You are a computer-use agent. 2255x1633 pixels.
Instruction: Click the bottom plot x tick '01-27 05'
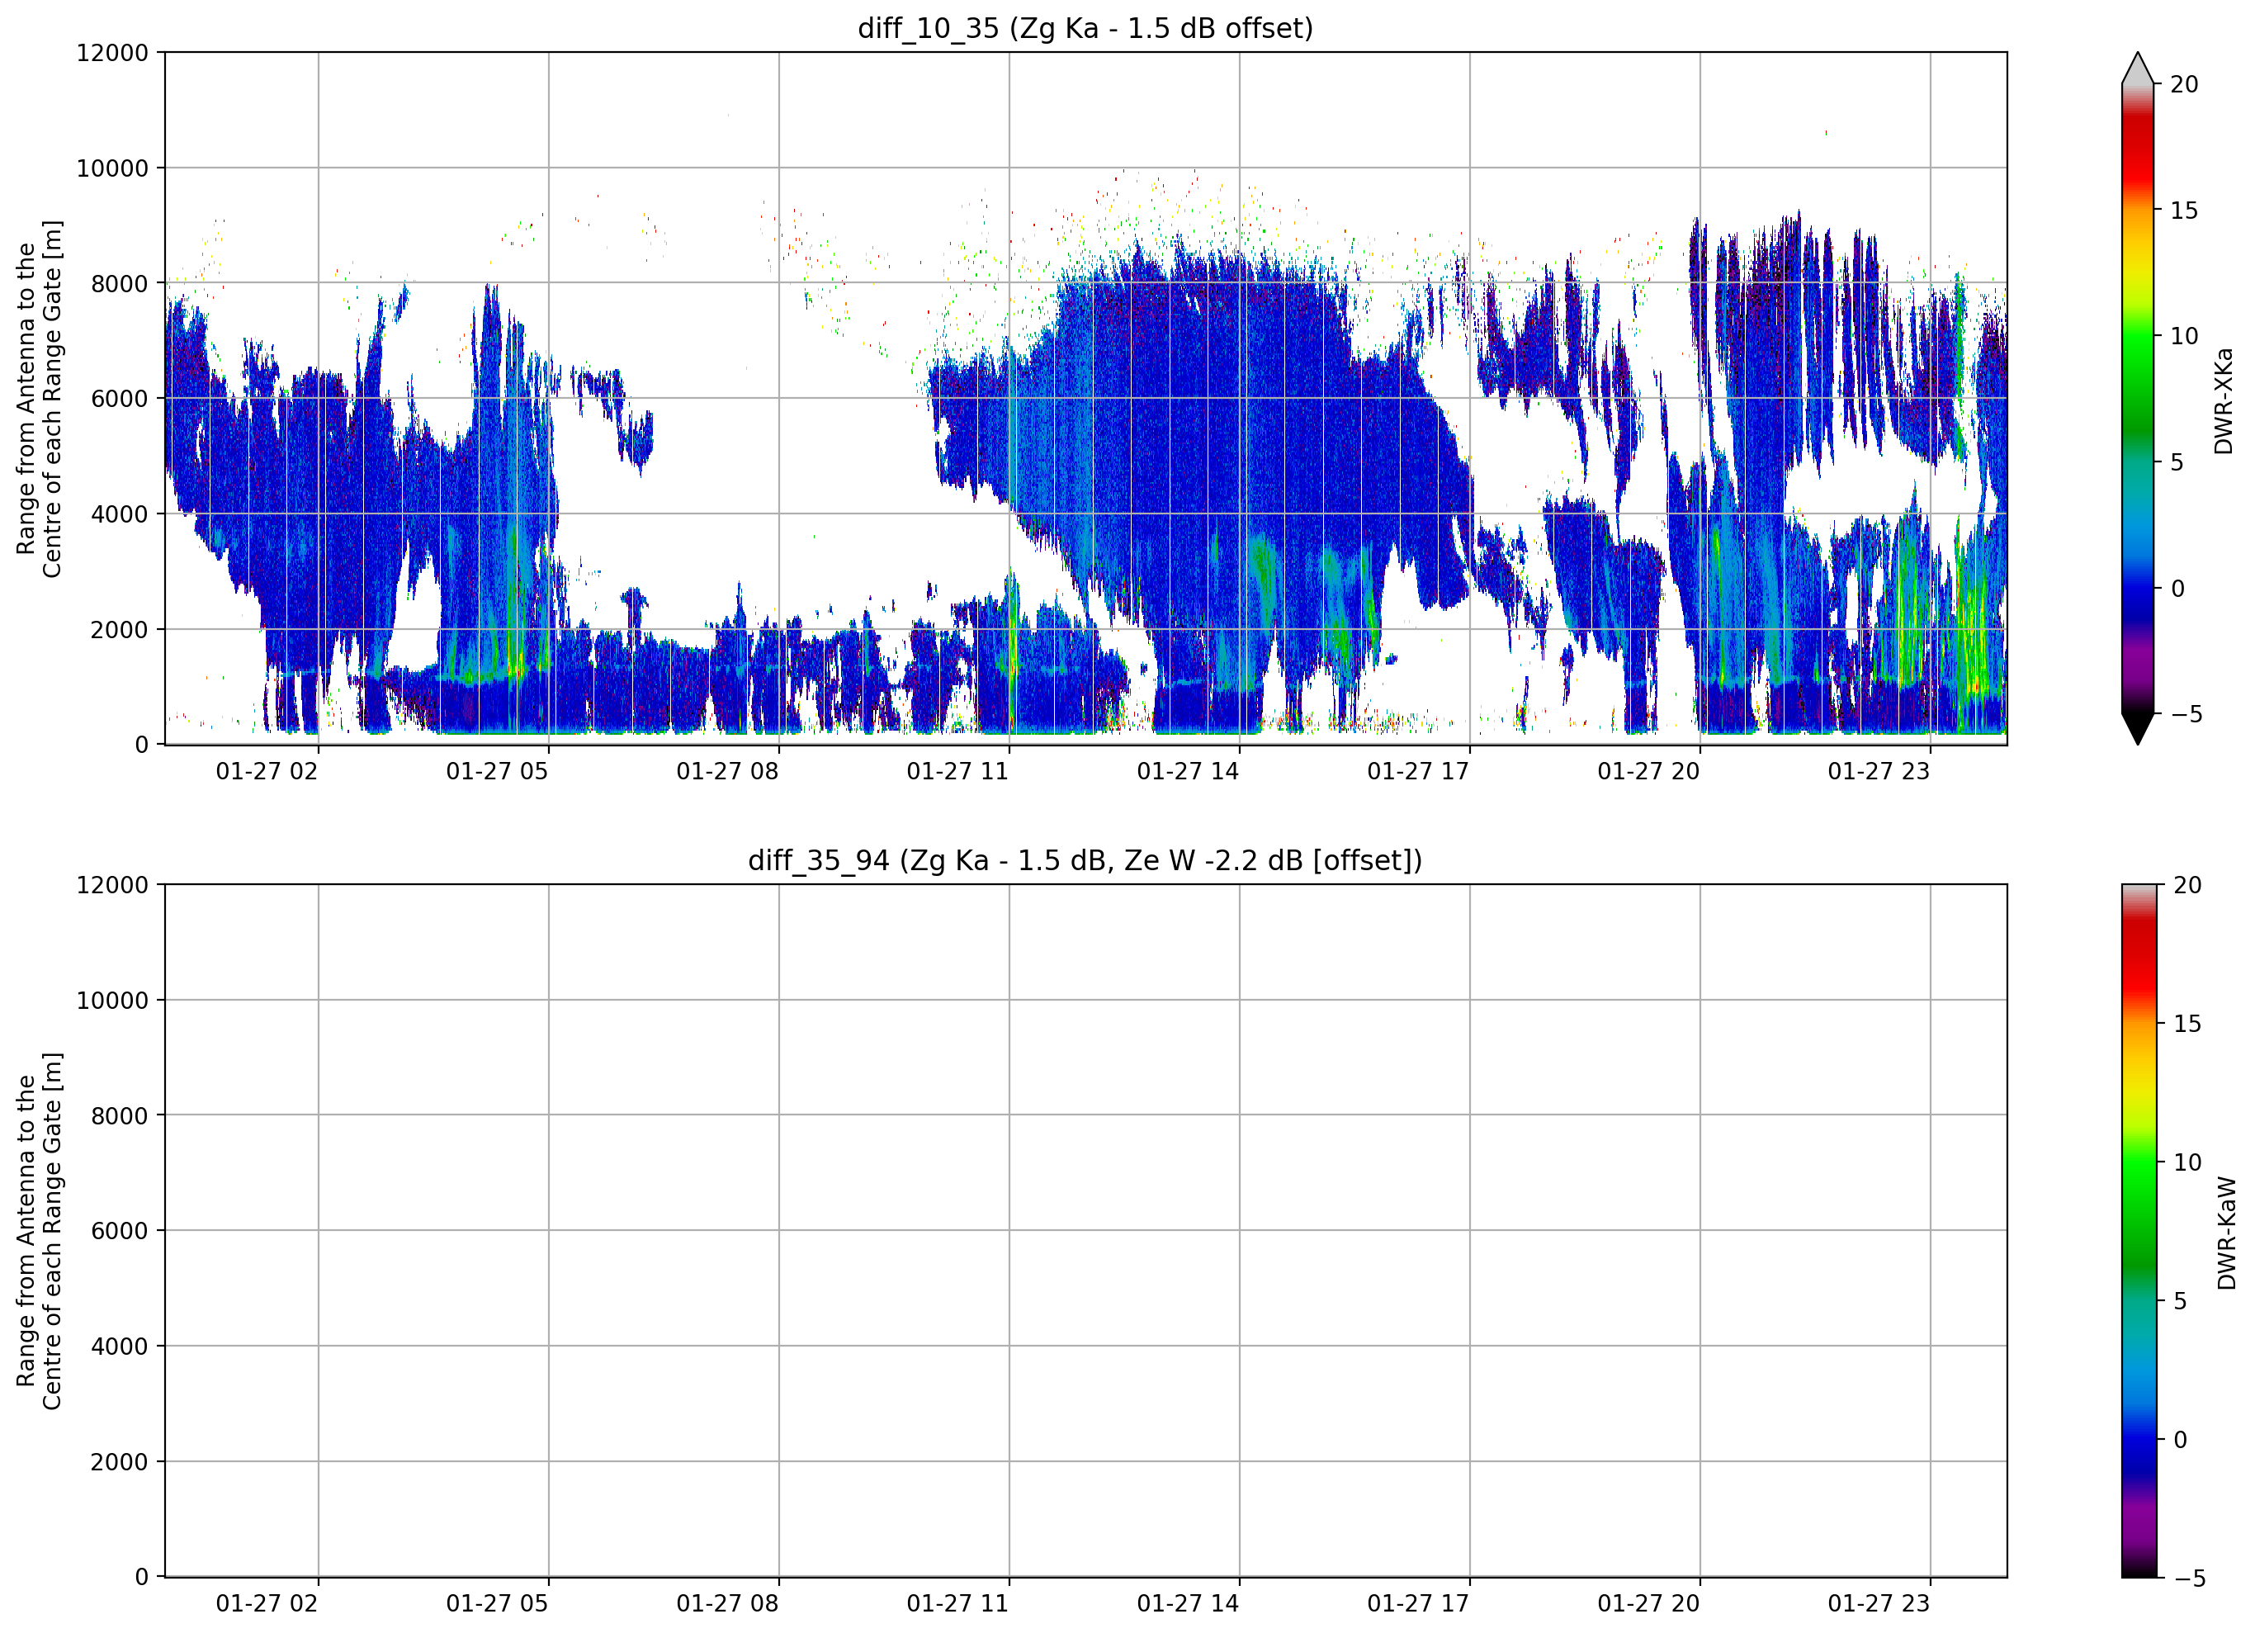(497, 1604)
